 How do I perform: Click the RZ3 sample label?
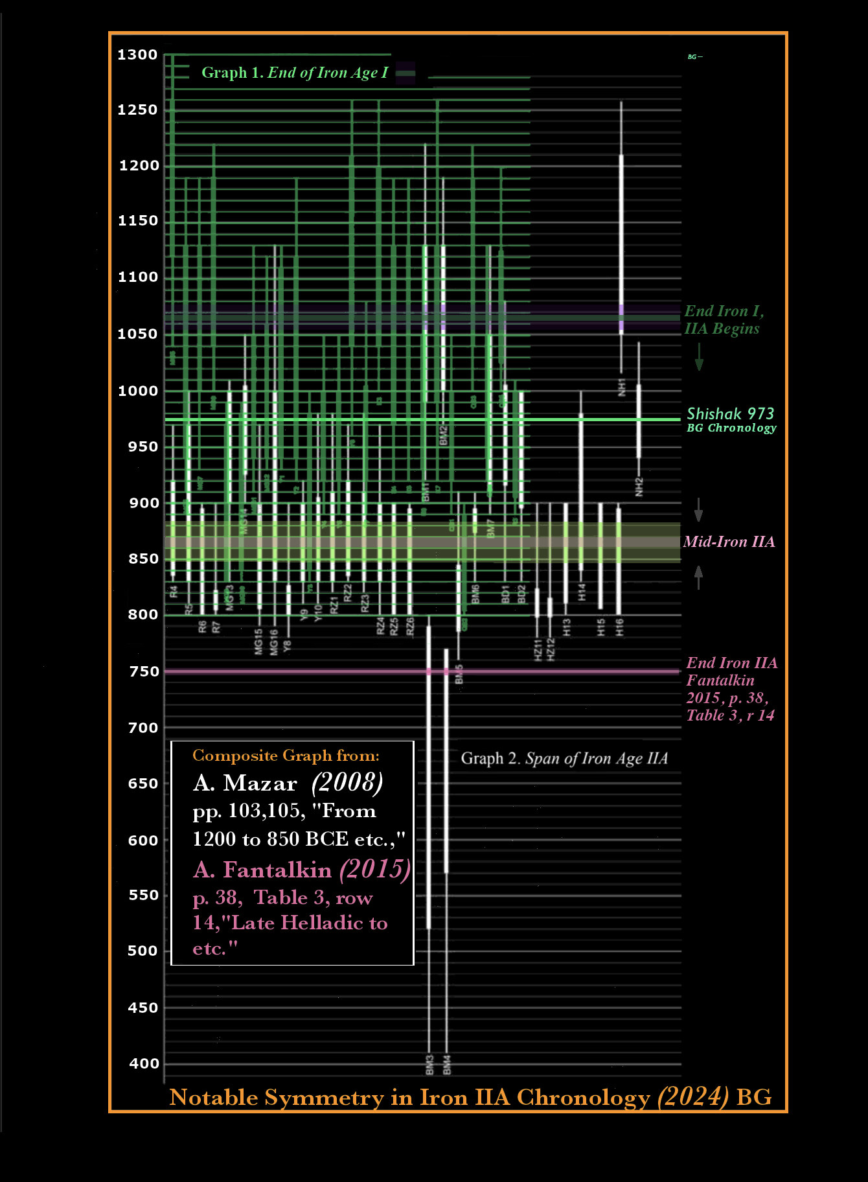(365, 604)
